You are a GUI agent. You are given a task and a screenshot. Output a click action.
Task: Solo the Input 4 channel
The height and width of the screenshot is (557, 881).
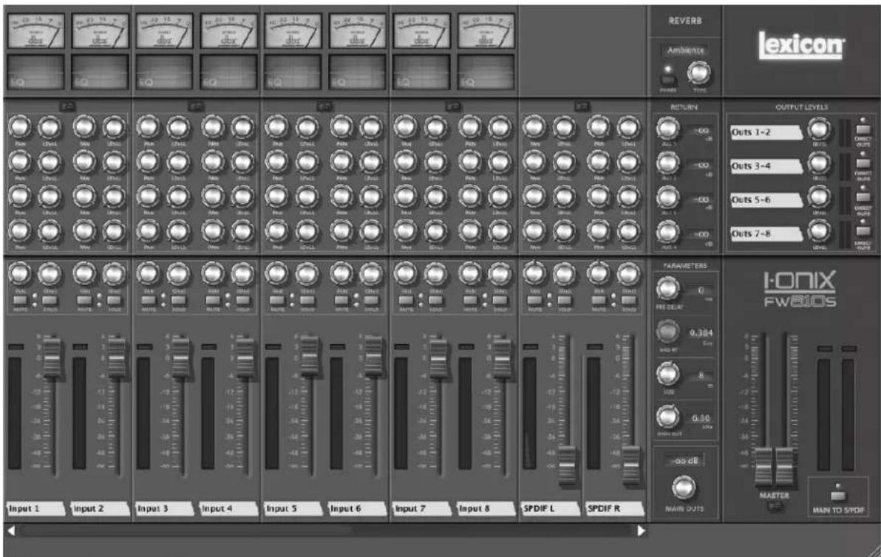point(242,301)
